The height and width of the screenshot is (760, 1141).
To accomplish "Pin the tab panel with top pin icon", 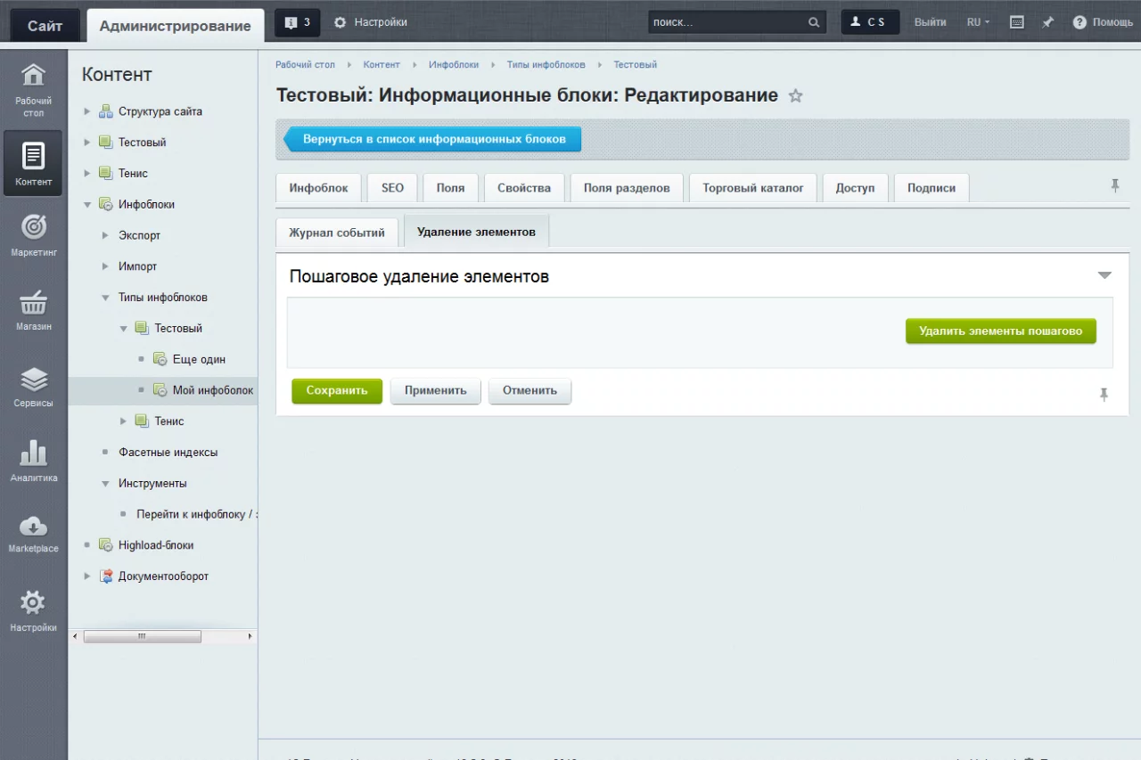I will [1114, 185].
